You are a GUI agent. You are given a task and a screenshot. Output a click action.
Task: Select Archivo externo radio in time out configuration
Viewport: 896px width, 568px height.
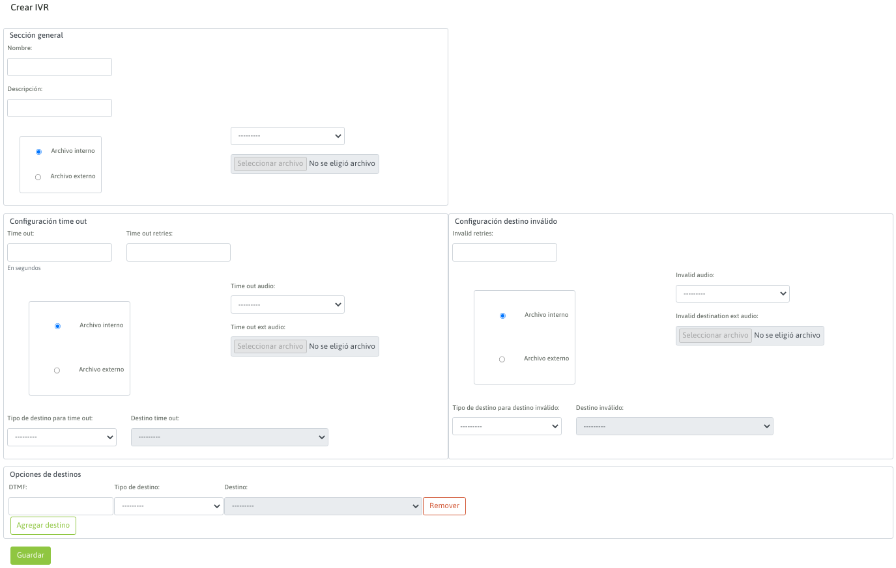57,370
